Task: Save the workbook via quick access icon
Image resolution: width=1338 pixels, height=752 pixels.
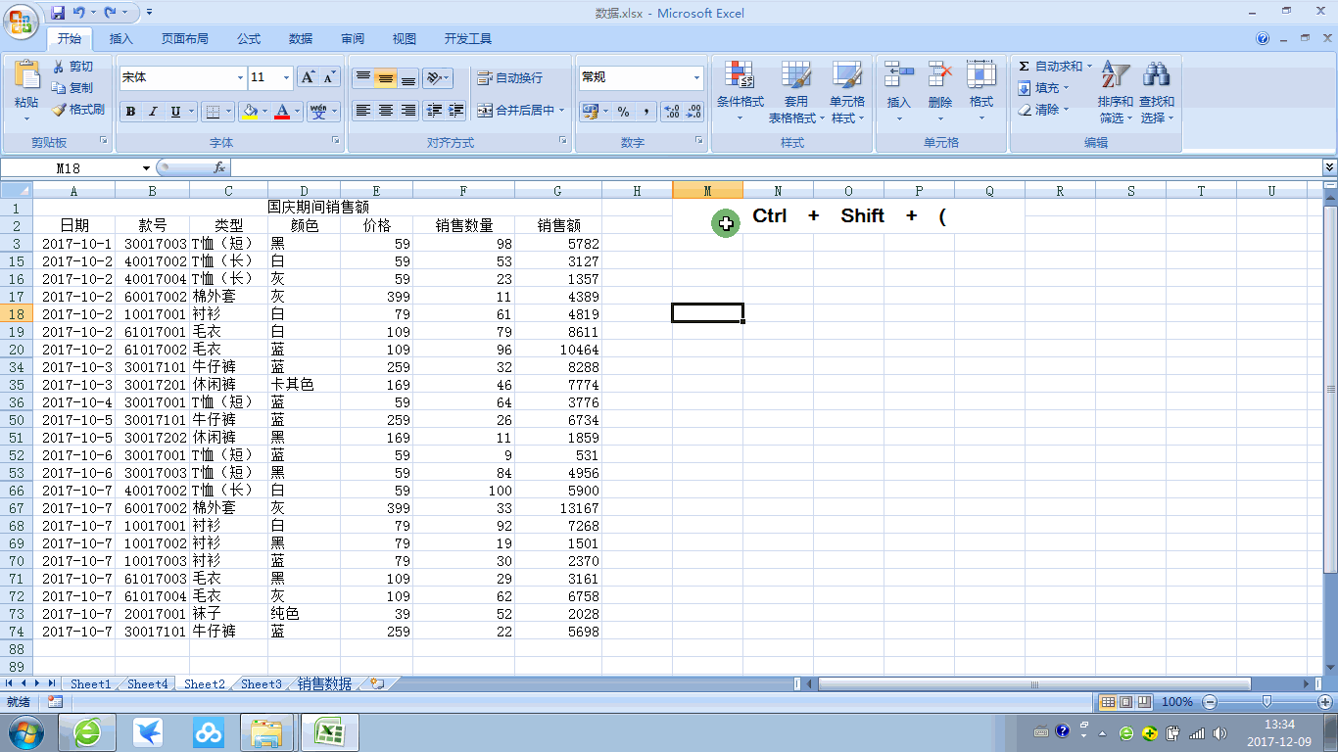Action: (58, 13)
